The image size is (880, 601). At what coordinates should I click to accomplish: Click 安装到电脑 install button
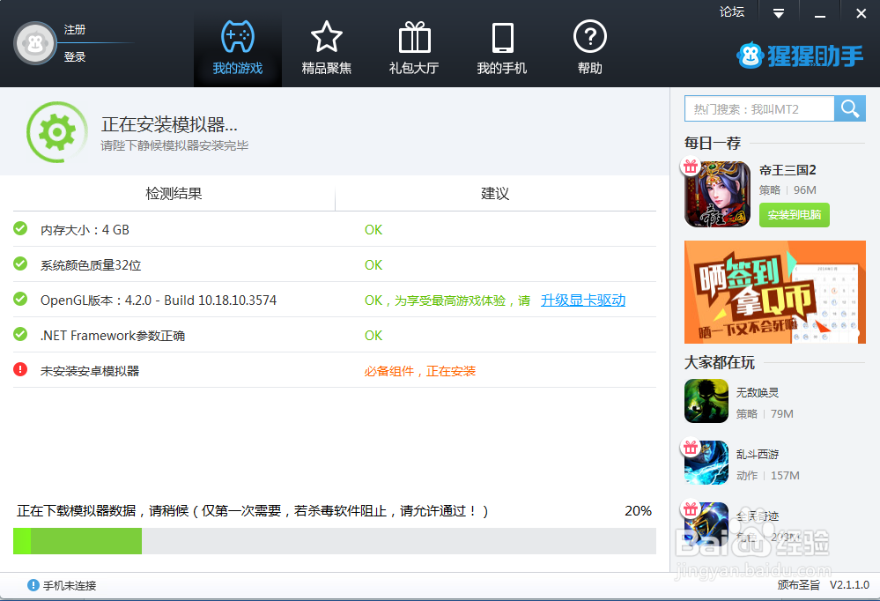point(794,214)
